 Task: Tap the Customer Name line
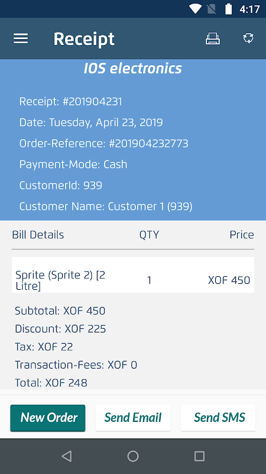pos(106,206)
